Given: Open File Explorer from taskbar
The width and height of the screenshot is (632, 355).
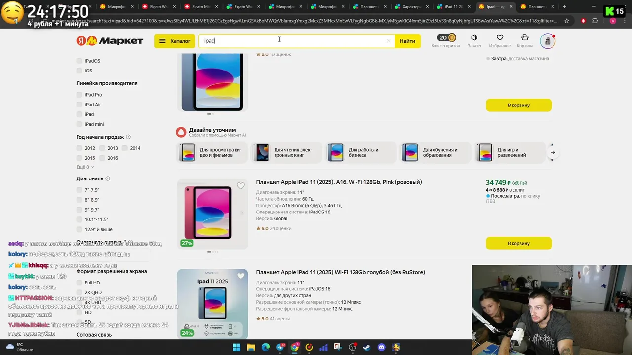Looking at the screenshot, I should 251,347.
